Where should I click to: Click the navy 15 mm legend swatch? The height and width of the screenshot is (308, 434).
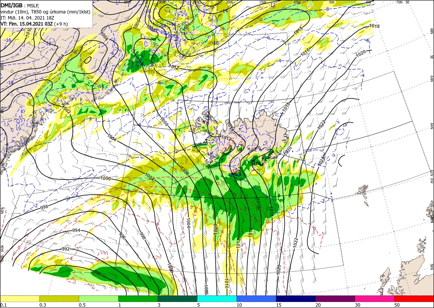[296, 298]
